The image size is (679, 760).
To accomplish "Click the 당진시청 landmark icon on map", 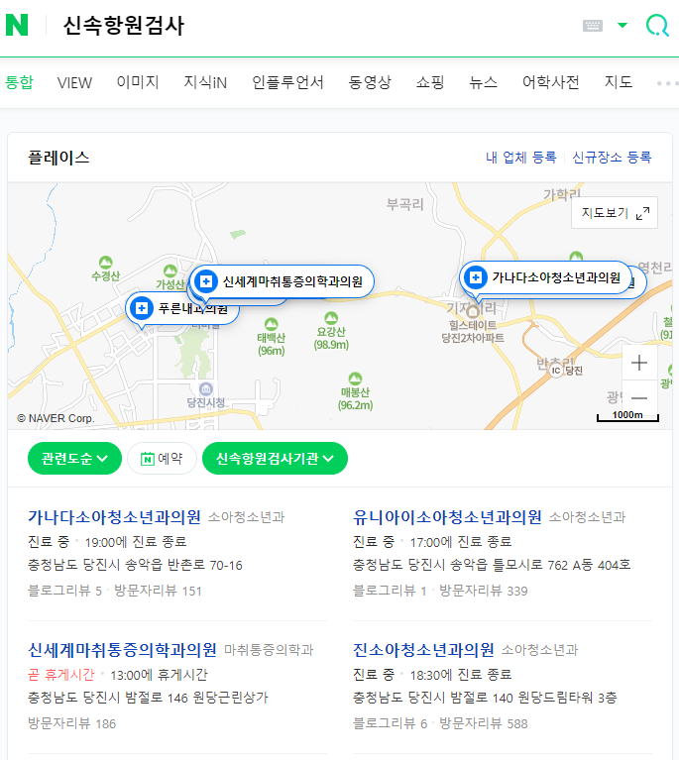I will [205, 388].
